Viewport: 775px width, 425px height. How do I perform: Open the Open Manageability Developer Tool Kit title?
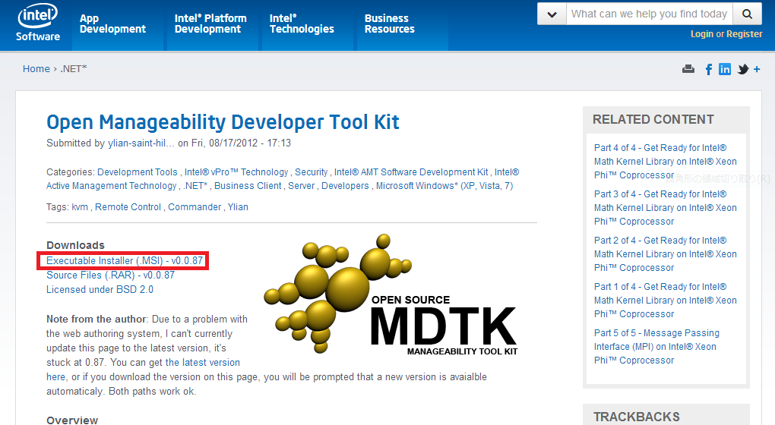click(x=223, y=122)
